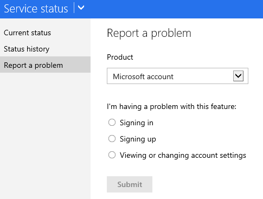Select the Signing in radio button
263x199 pixels.
[x=112, y=123]
